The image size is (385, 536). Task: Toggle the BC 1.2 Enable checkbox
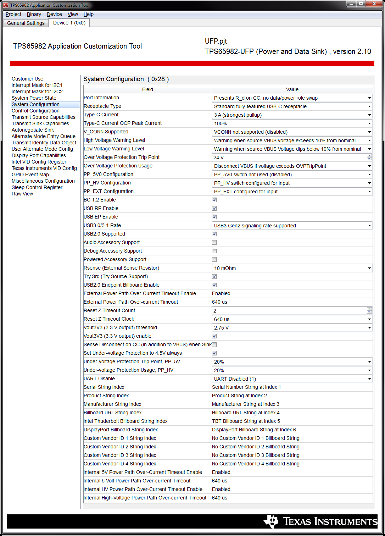coord(214,200)
